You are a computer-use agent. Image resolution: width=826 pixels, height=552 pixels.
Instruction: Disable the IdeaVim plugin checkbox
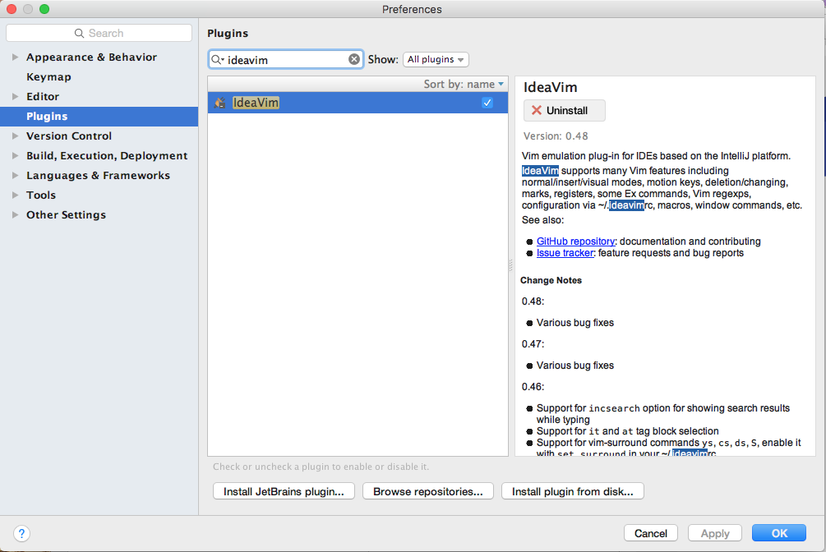487,103
